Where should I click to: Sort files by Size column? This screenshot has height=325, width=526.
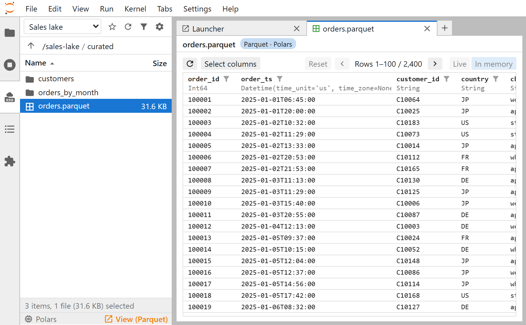[160, 63]
